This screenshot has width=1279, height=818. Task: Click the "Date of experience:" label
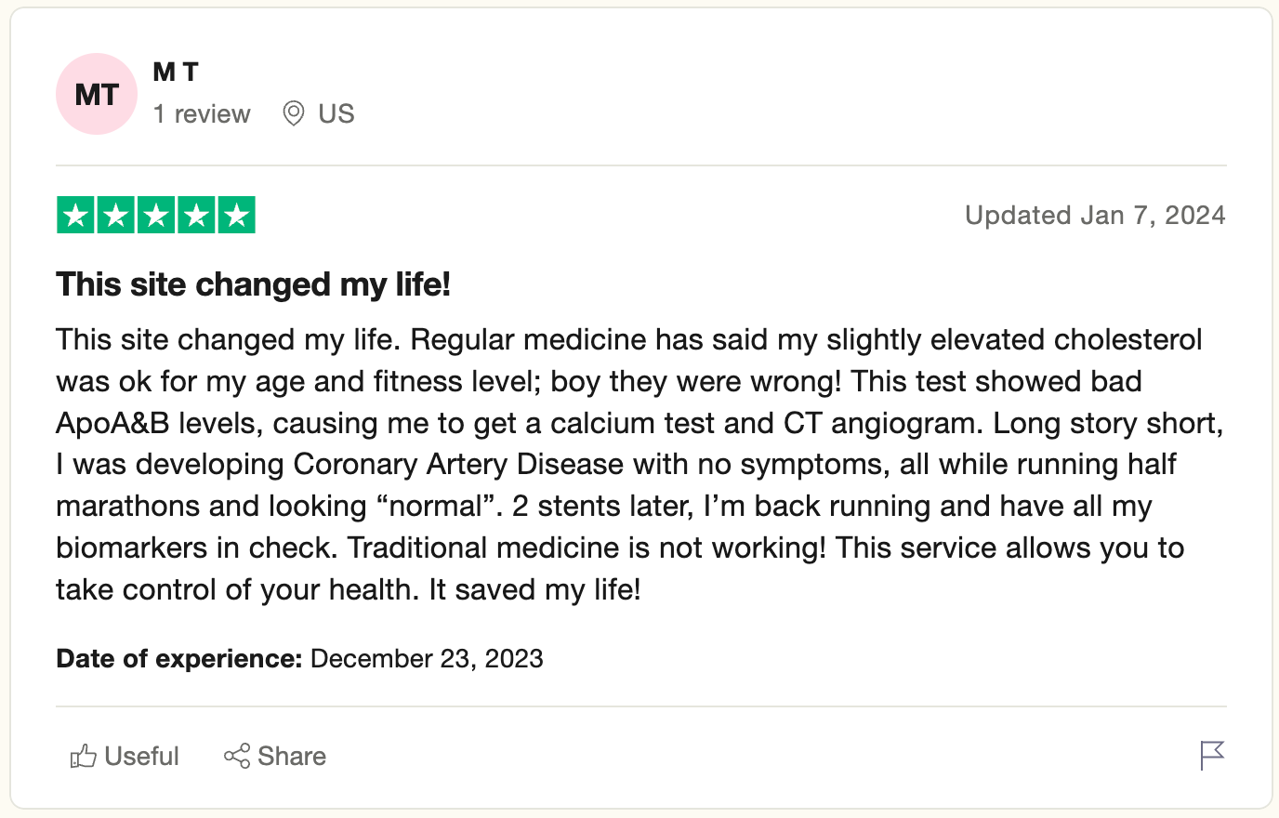(178, 658)
